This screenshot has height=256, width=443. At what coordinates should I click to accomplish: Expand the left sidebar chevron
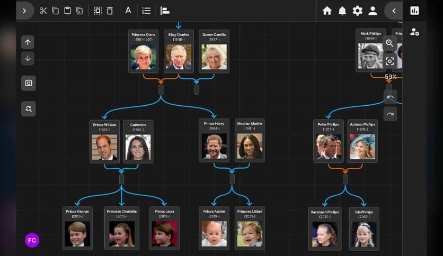[x=24, y=11]
